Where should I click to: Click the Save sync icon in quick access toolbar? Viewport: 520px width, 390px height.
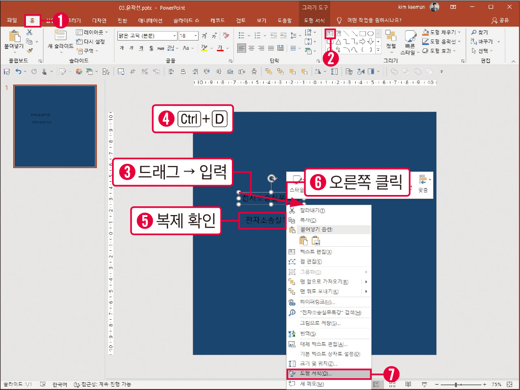coord(7,71)
